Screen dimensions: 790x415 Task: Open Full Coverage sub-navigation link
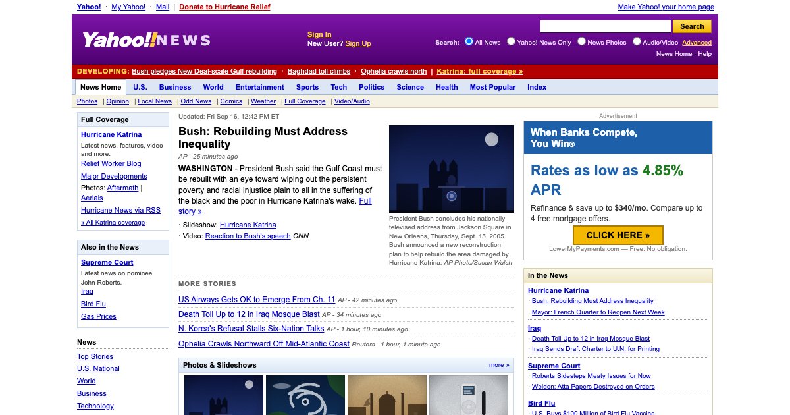305,101
